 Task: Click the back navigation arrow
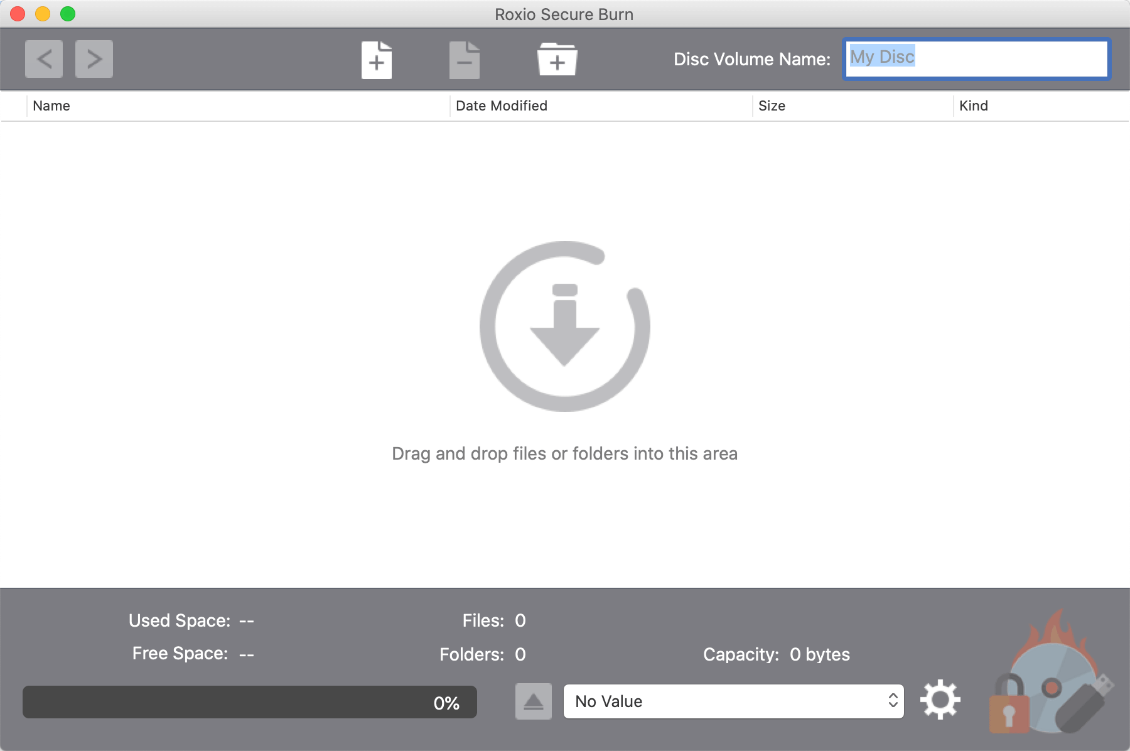point(44,59)
